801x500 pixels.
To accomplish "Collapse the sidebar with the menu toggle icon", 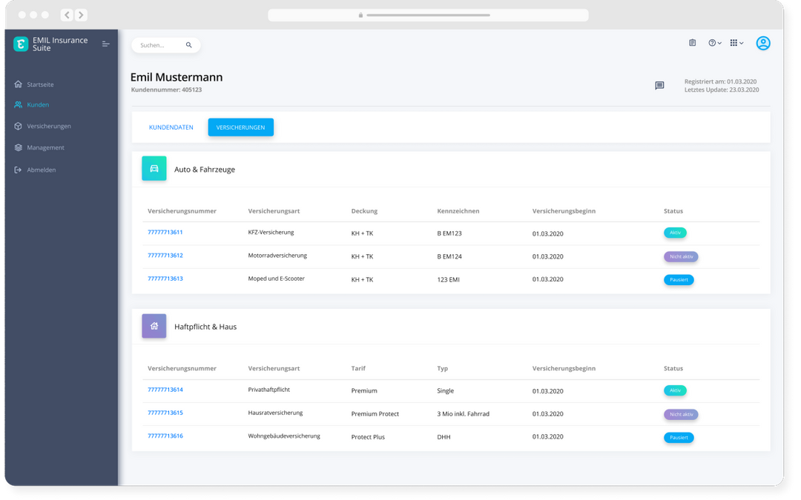I will click(105, 44).
